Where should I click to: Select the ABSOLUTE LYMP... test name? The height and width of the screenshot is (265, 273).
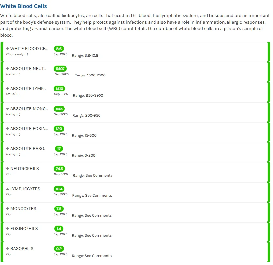[x=28, y=89]
